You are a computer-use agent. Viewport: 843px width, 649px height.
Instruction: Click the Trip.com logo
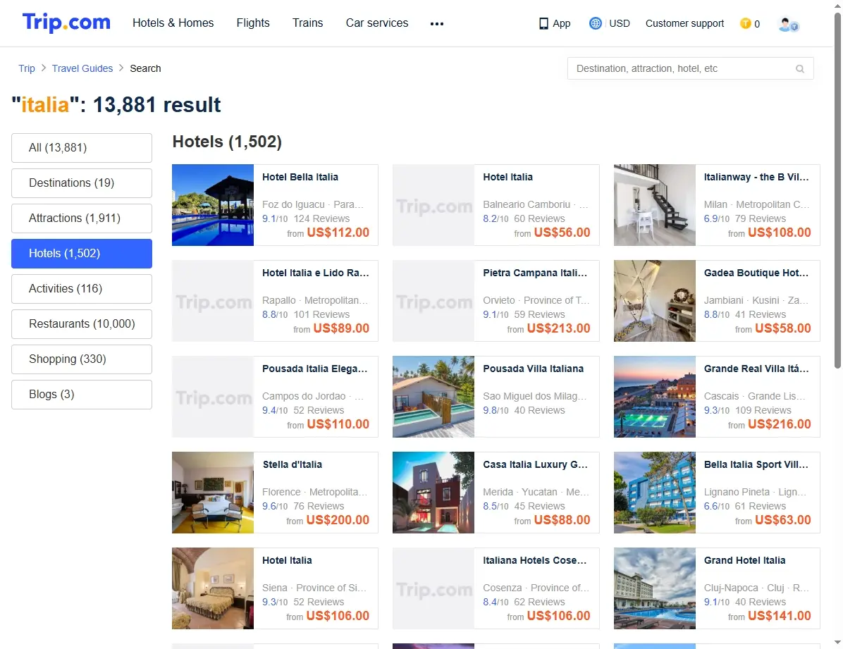click(x=66, y=23)
